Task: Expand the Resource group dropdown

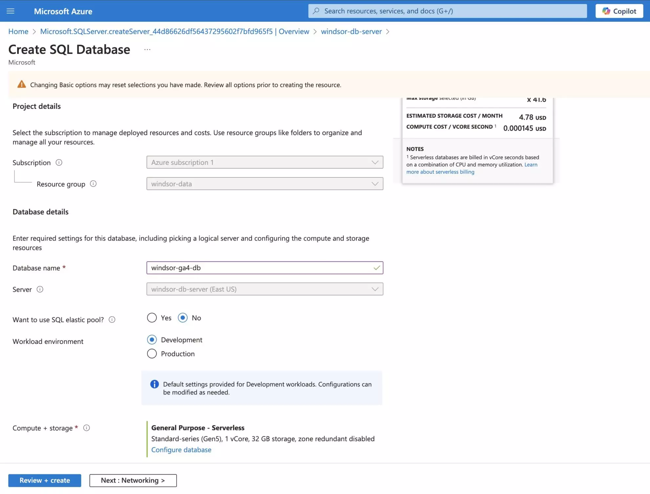Action: [x=265, y=184]
